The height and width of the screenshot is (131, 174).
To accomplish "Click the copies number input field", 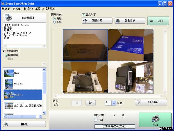I will 108,103.
